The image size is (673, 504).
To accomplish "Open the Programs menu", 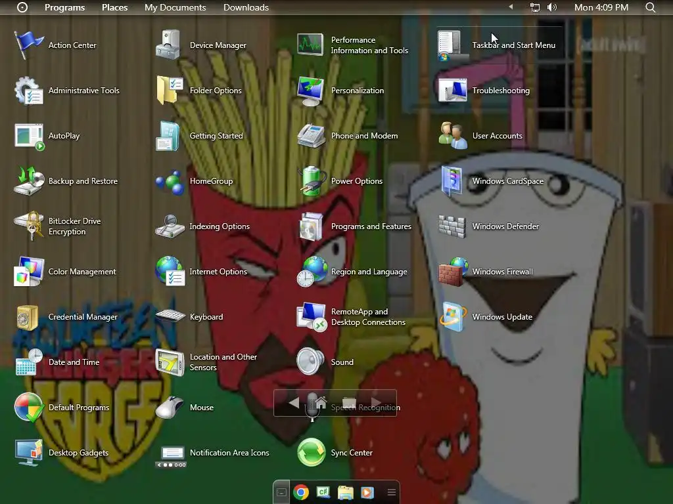I will pos(65,7).
